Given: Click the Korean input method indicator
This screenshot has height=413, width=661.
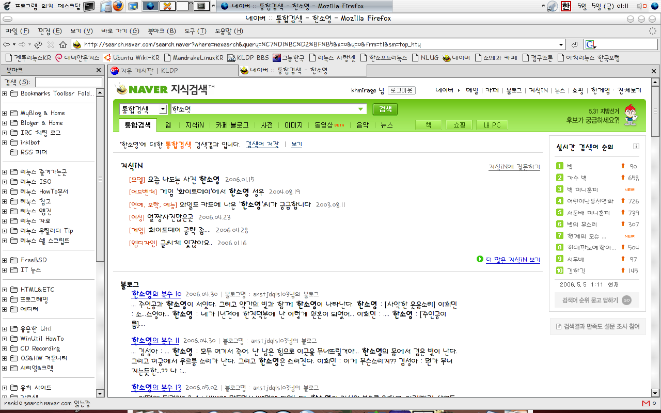Looking at the screenshot, I should [565, 6].
